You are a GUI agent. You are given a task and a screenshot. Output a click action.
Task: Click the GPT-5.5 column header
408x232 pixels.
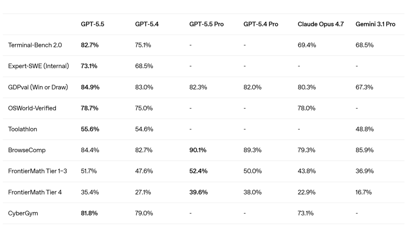(x=92, y=24)
